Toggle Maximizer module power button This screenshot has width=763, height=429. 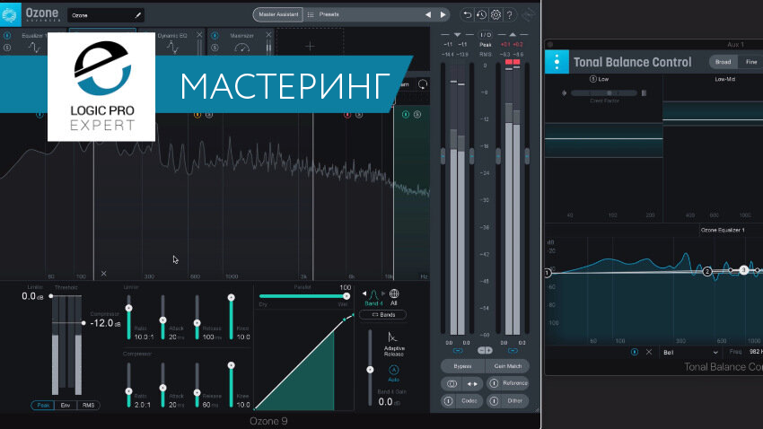pos(215,36)
